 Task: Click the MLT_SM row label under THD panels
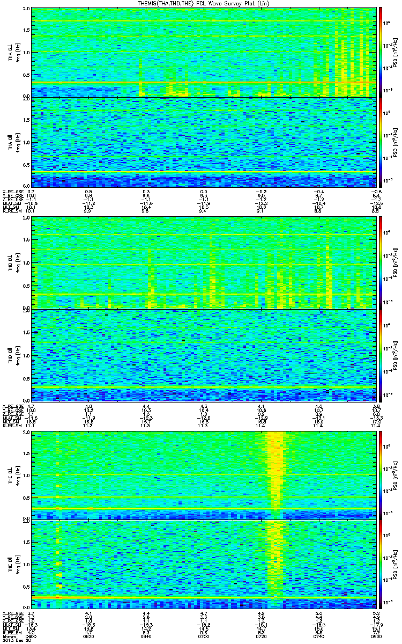pyautogui.click(x=11, y=422)
